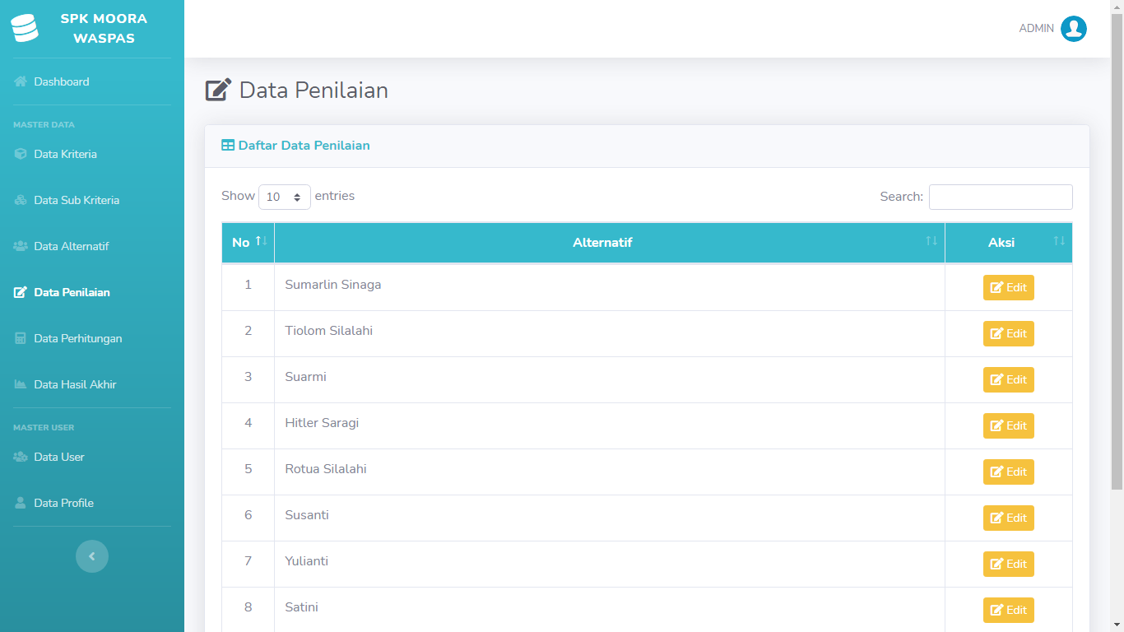The image size is (1124, 632).
Task: Click Edit for Satini
Action: (1008, 610)
